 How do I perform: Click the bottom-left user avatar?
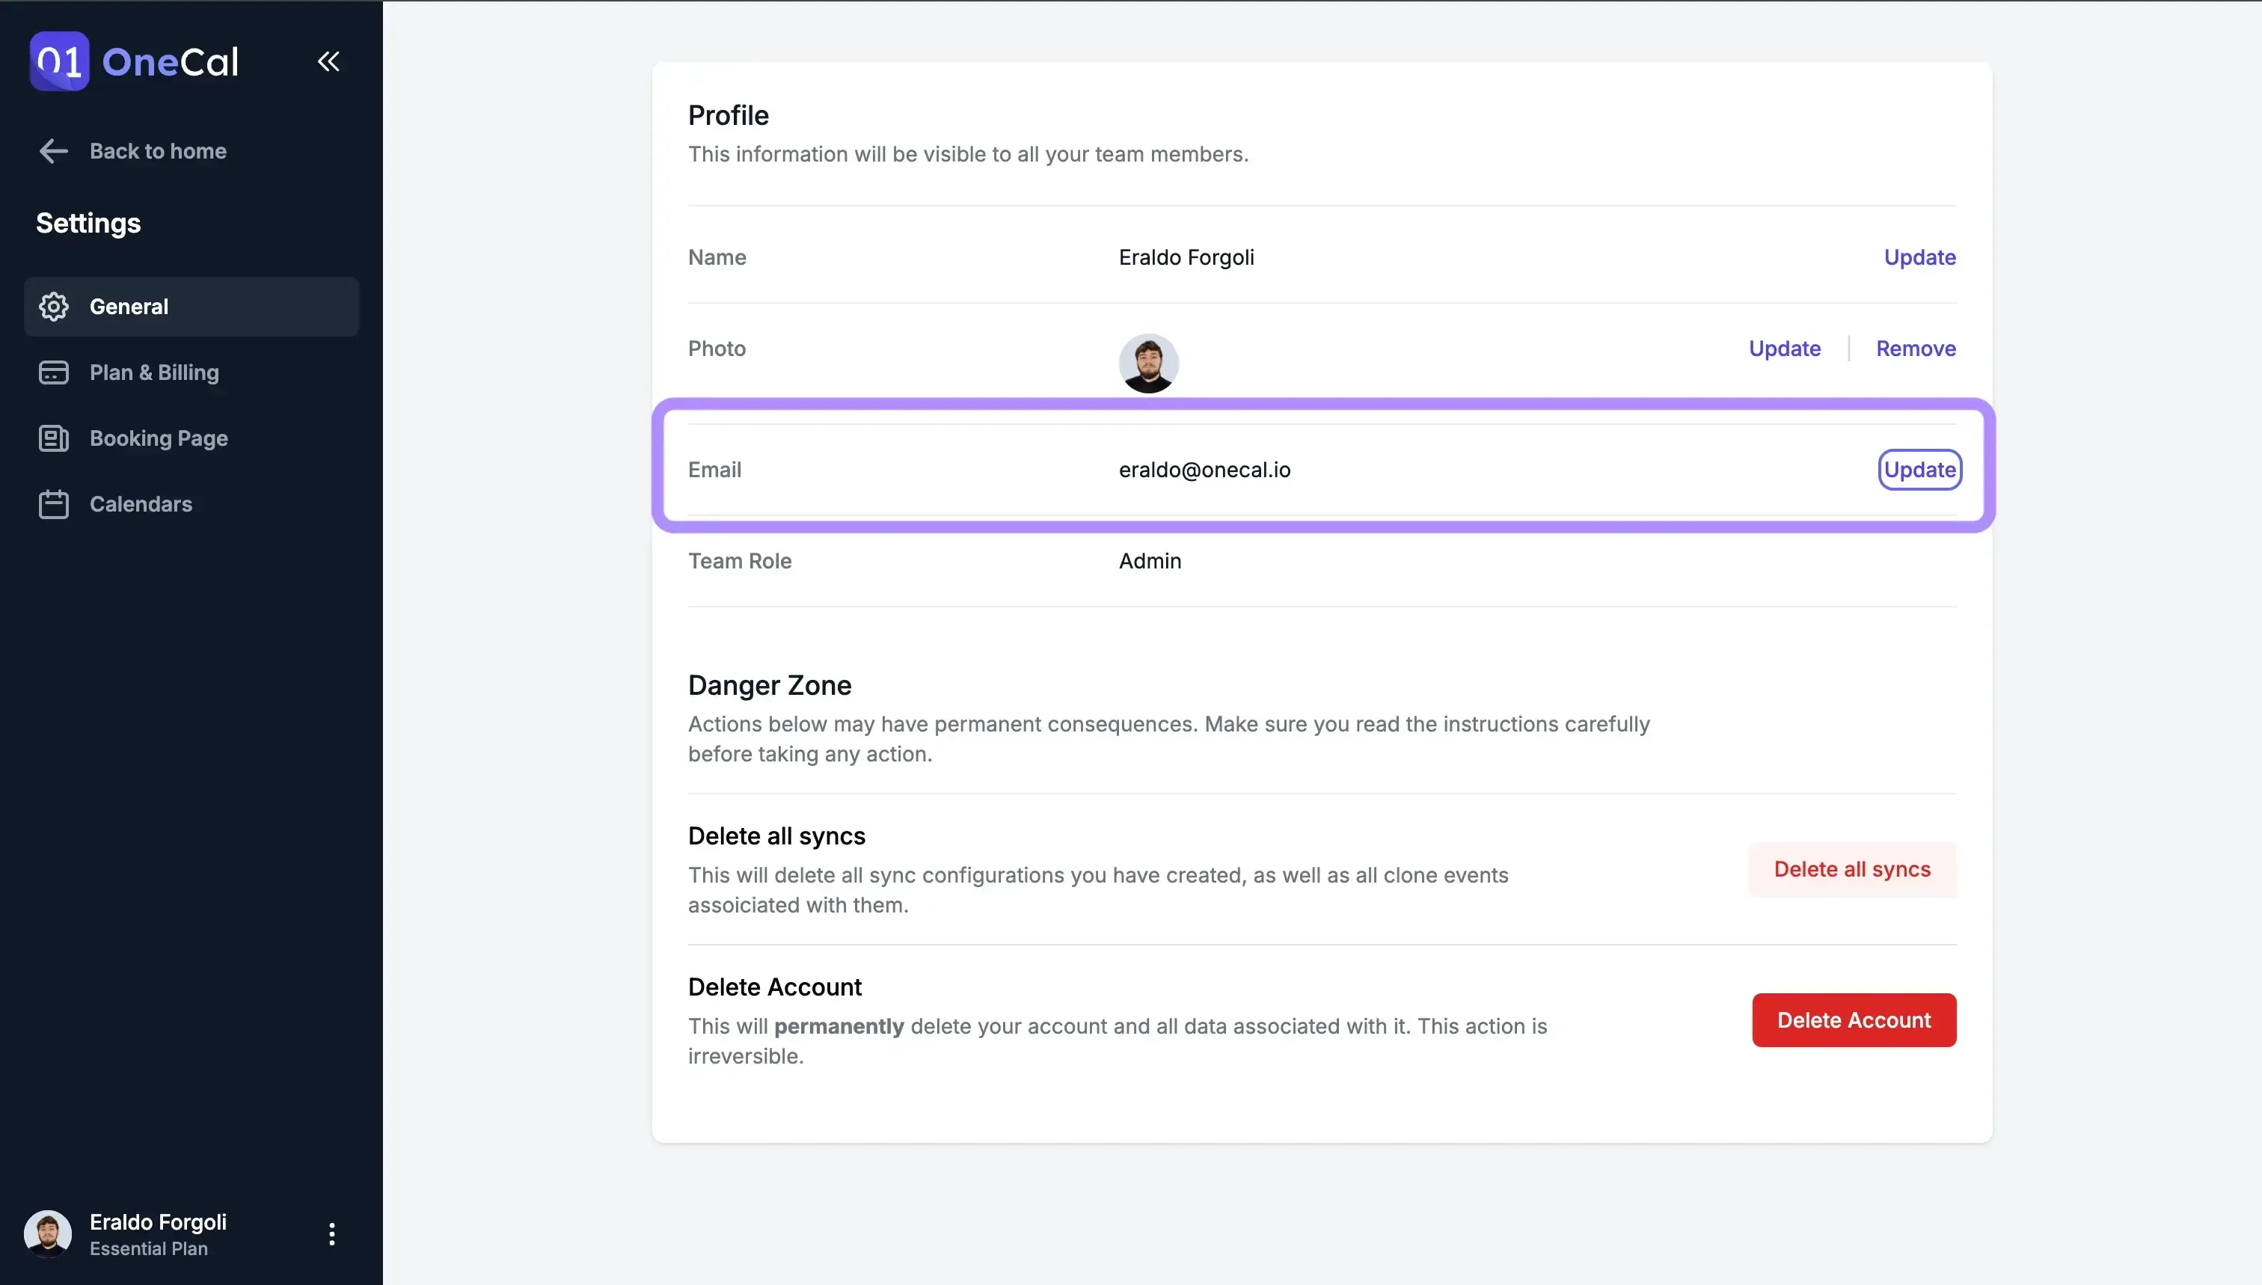[49, 1234]
